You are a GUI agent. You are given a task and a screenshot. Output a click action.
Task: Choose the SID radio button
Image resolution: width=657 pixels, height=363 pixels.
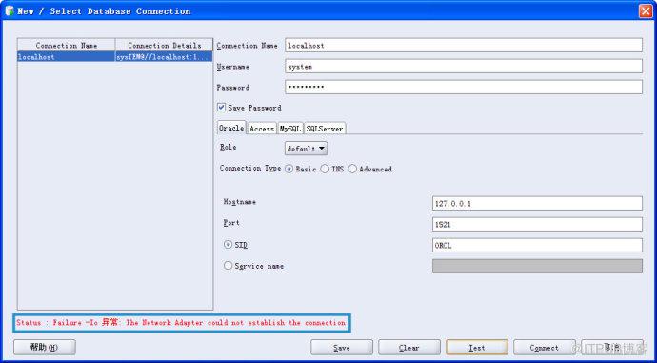coord(228,245)
